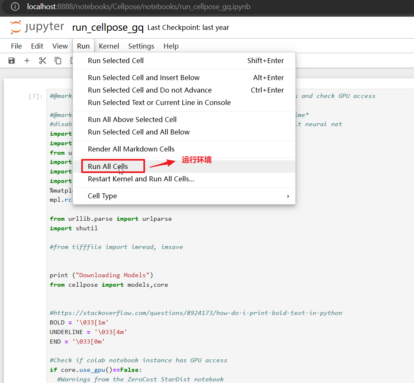
Task: Copy the cell using the copy icon
Action: pyautogui.click(x=58, y=61)
